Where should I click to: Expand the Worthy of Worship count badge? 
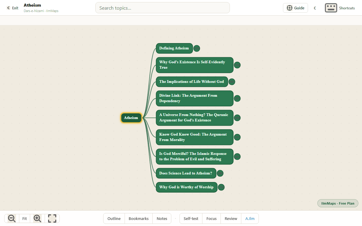pos(221,187)
